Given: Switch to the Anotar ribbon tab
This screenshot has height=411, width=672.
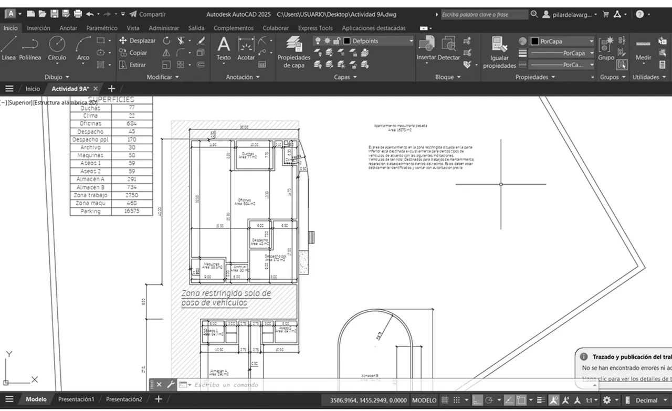Looking at the screenshot, I should [x=68, y=28].
